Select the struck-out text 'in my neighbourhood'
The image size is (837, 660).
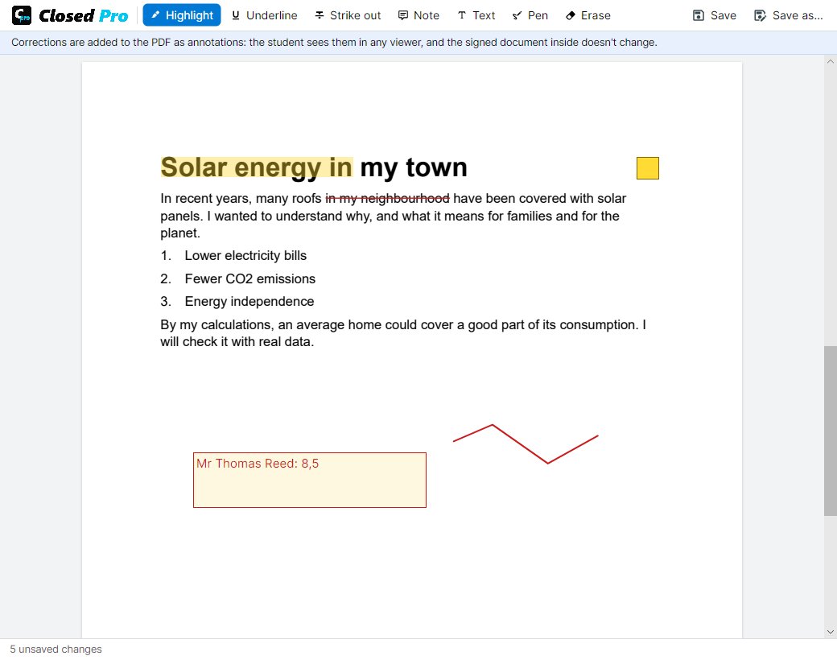coord(388,199)
